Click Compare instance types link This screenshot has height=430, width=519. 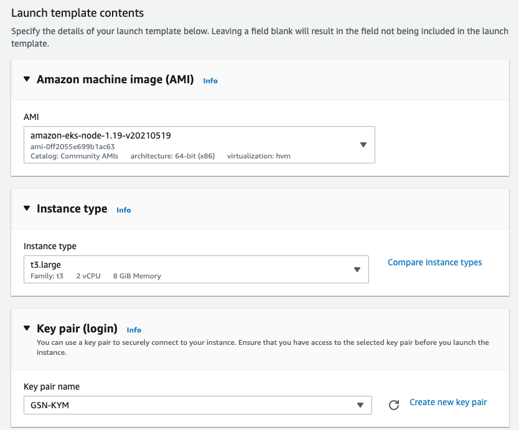pos(434,262)
